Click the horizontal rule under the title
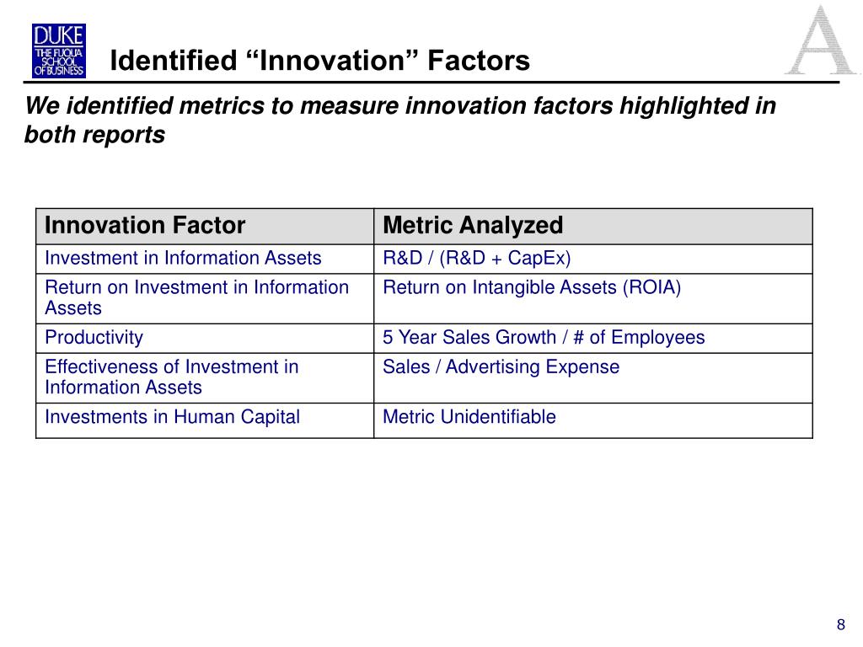863x647 pixels. coord(431,83)
